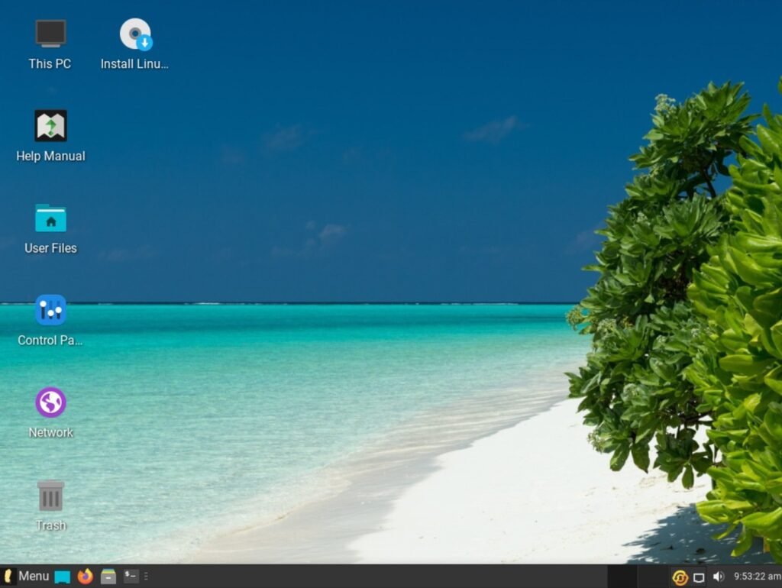782x588 pixels.
Task: Open the file manager taskbar icon
Action: pos(108,577)
